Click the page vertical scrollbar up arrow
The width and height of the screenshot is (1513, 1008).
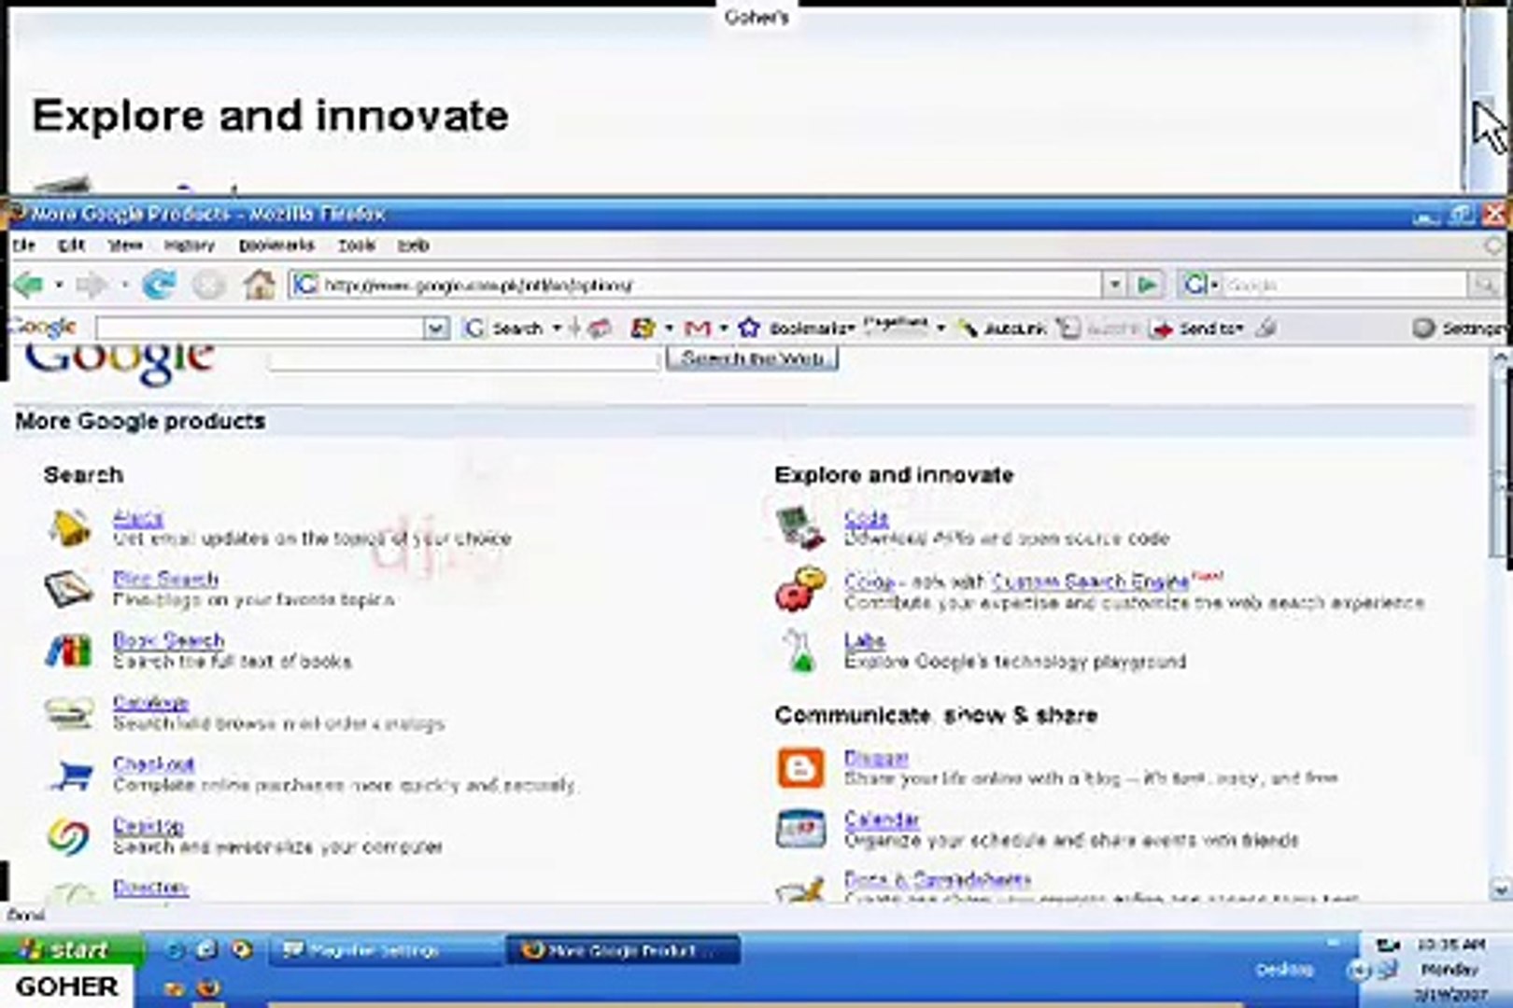[1501, 359]
